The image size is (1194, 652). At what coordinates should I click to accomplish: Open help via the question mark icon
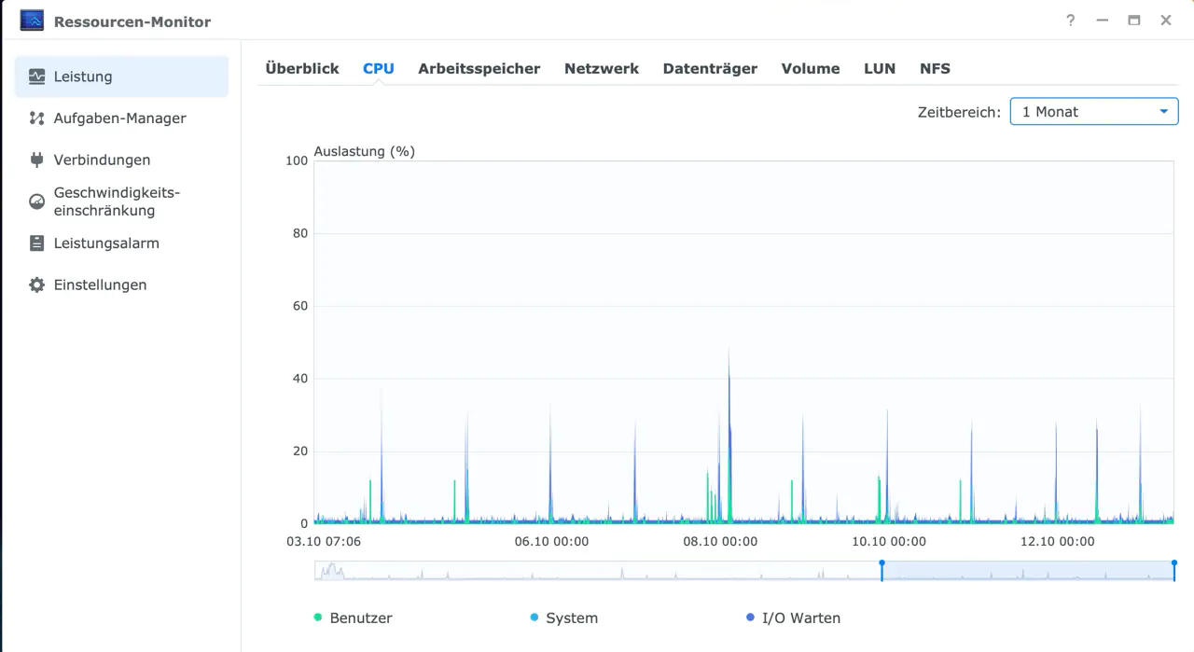tap(1070, 20)
